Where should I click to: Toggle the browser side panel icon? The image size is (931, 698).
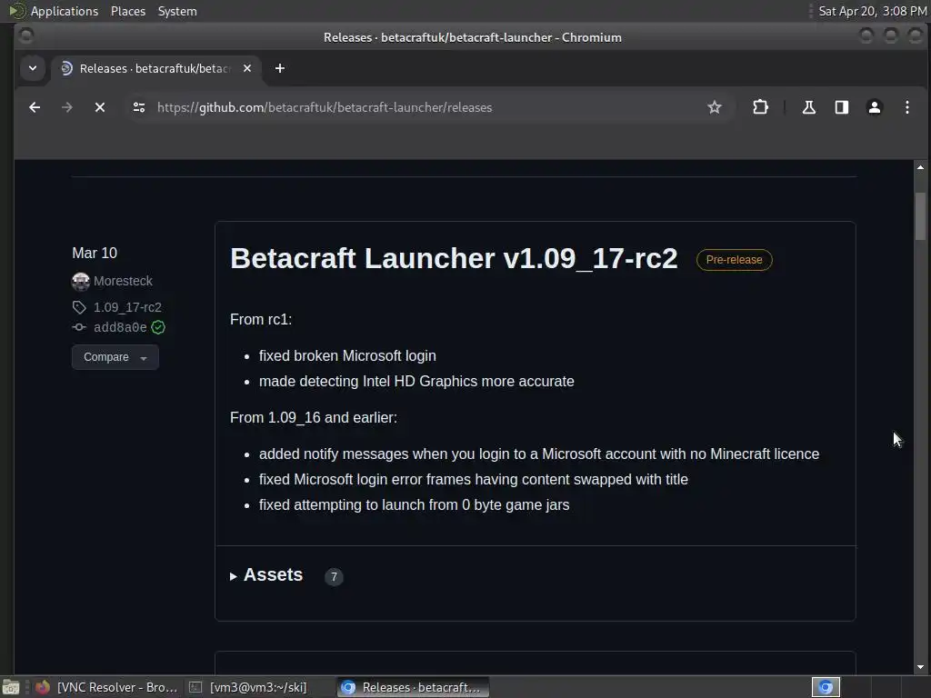[841, 107]
